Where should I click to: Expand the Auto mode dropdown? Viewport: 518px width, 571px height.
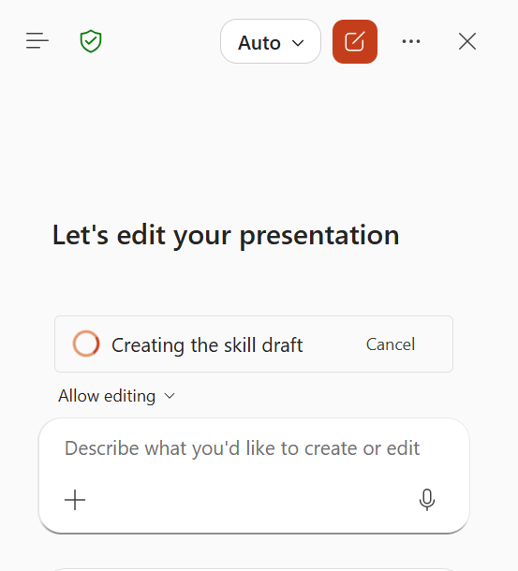(x=271, y=41)
